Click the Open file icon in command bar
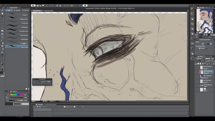Image resolution: width=215 pixels, height=121 pixels. click(x=40, y=6)
